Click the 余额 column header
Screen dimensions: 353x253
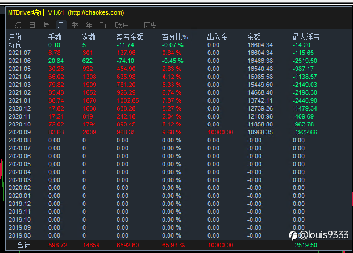coord(254,37)
